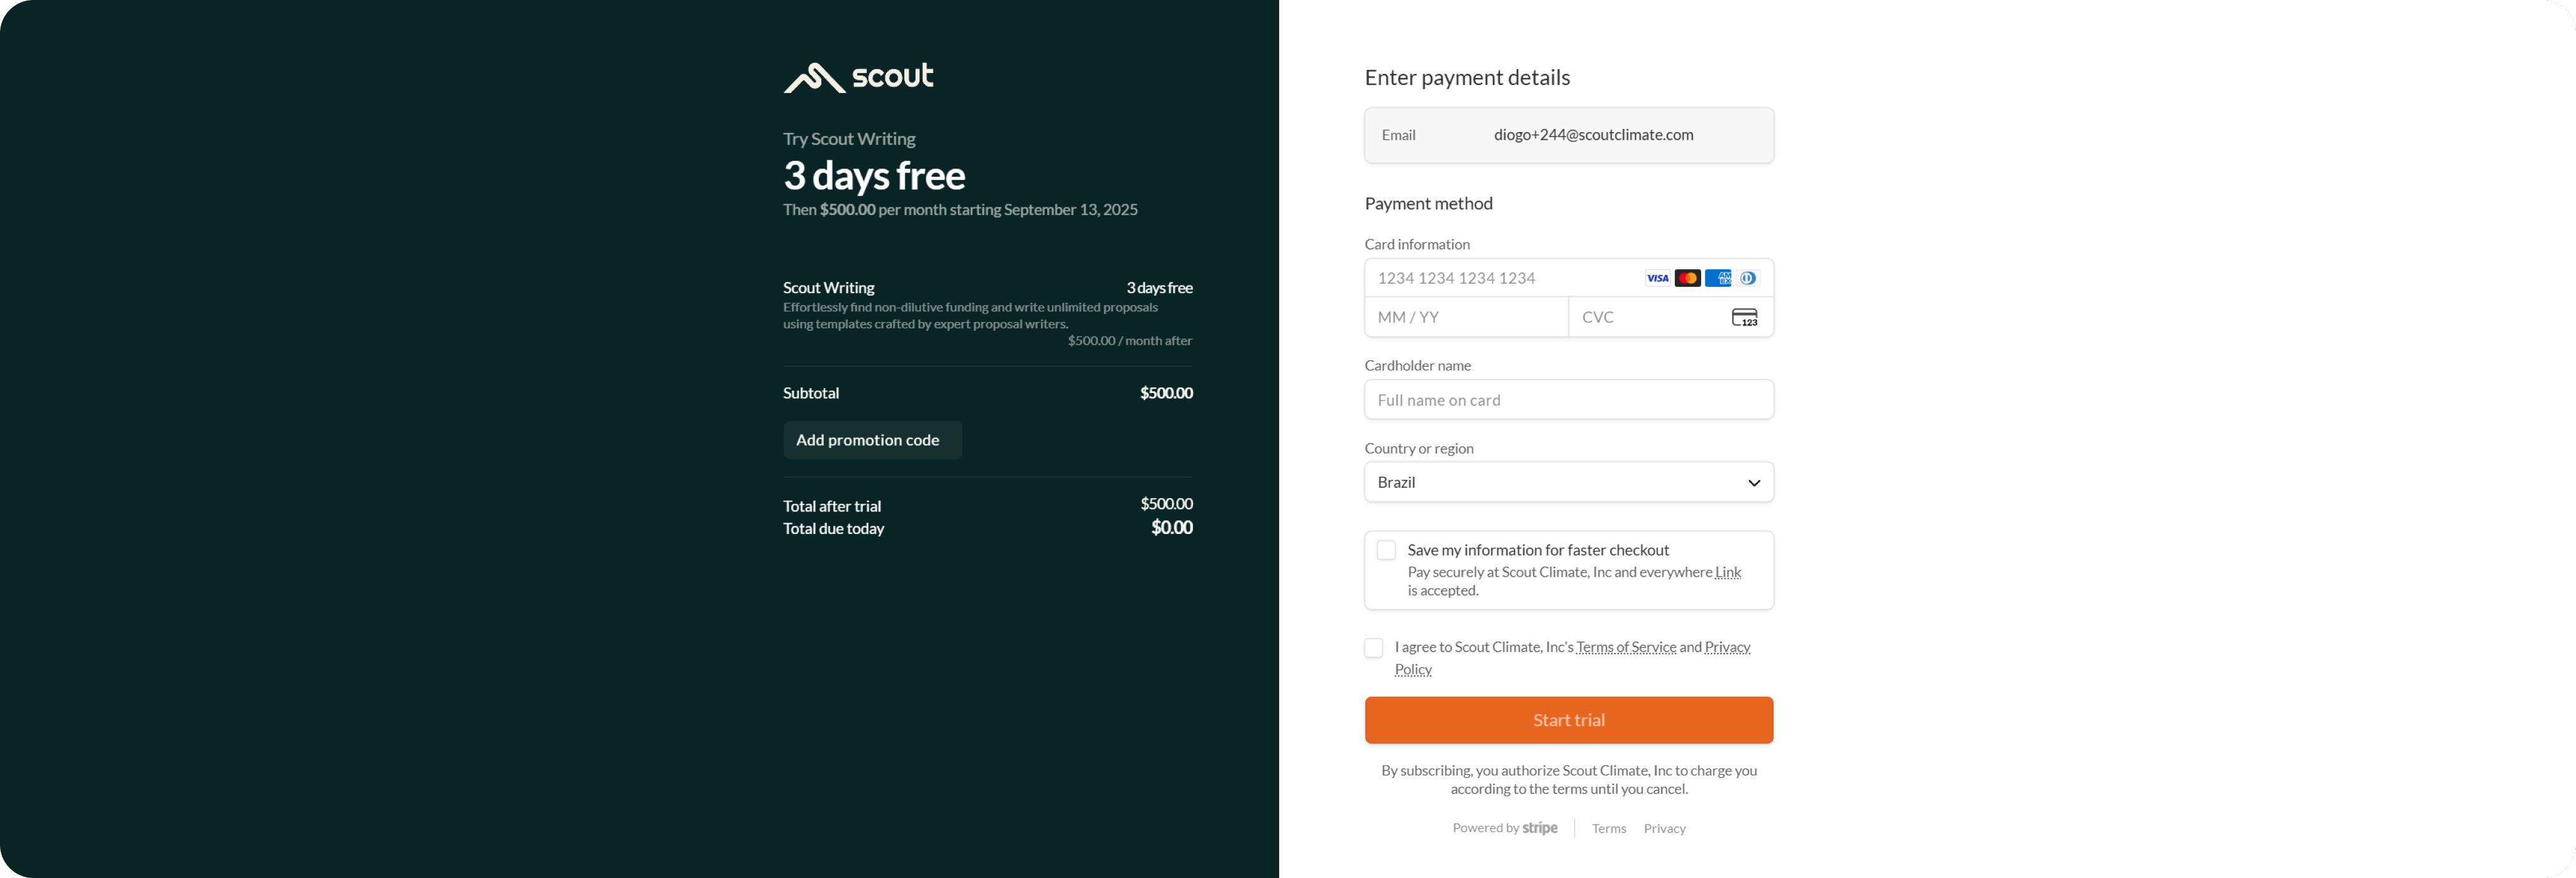Image resolution: width=2576 pixels, height=878 pixels.
Task: Enable Save my information for faster checkout
Action: pos(1386,550)
